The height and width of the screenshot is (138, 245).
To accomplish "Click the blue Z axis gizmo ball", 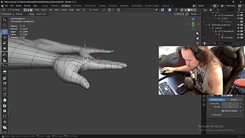I will point(193,19).
